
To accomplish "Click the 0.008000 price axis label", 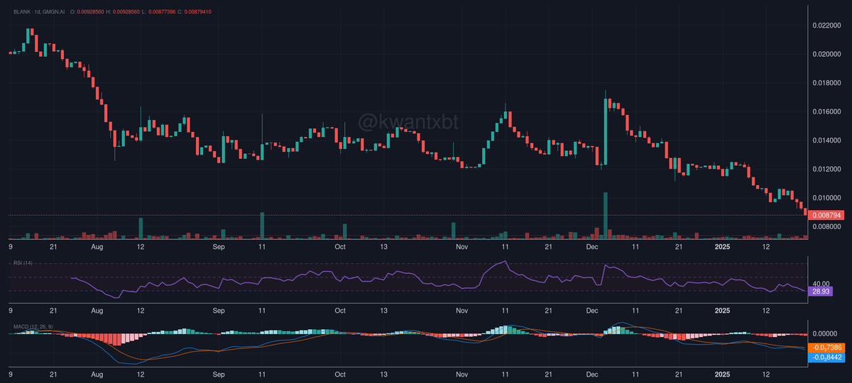I will (826, 226).
